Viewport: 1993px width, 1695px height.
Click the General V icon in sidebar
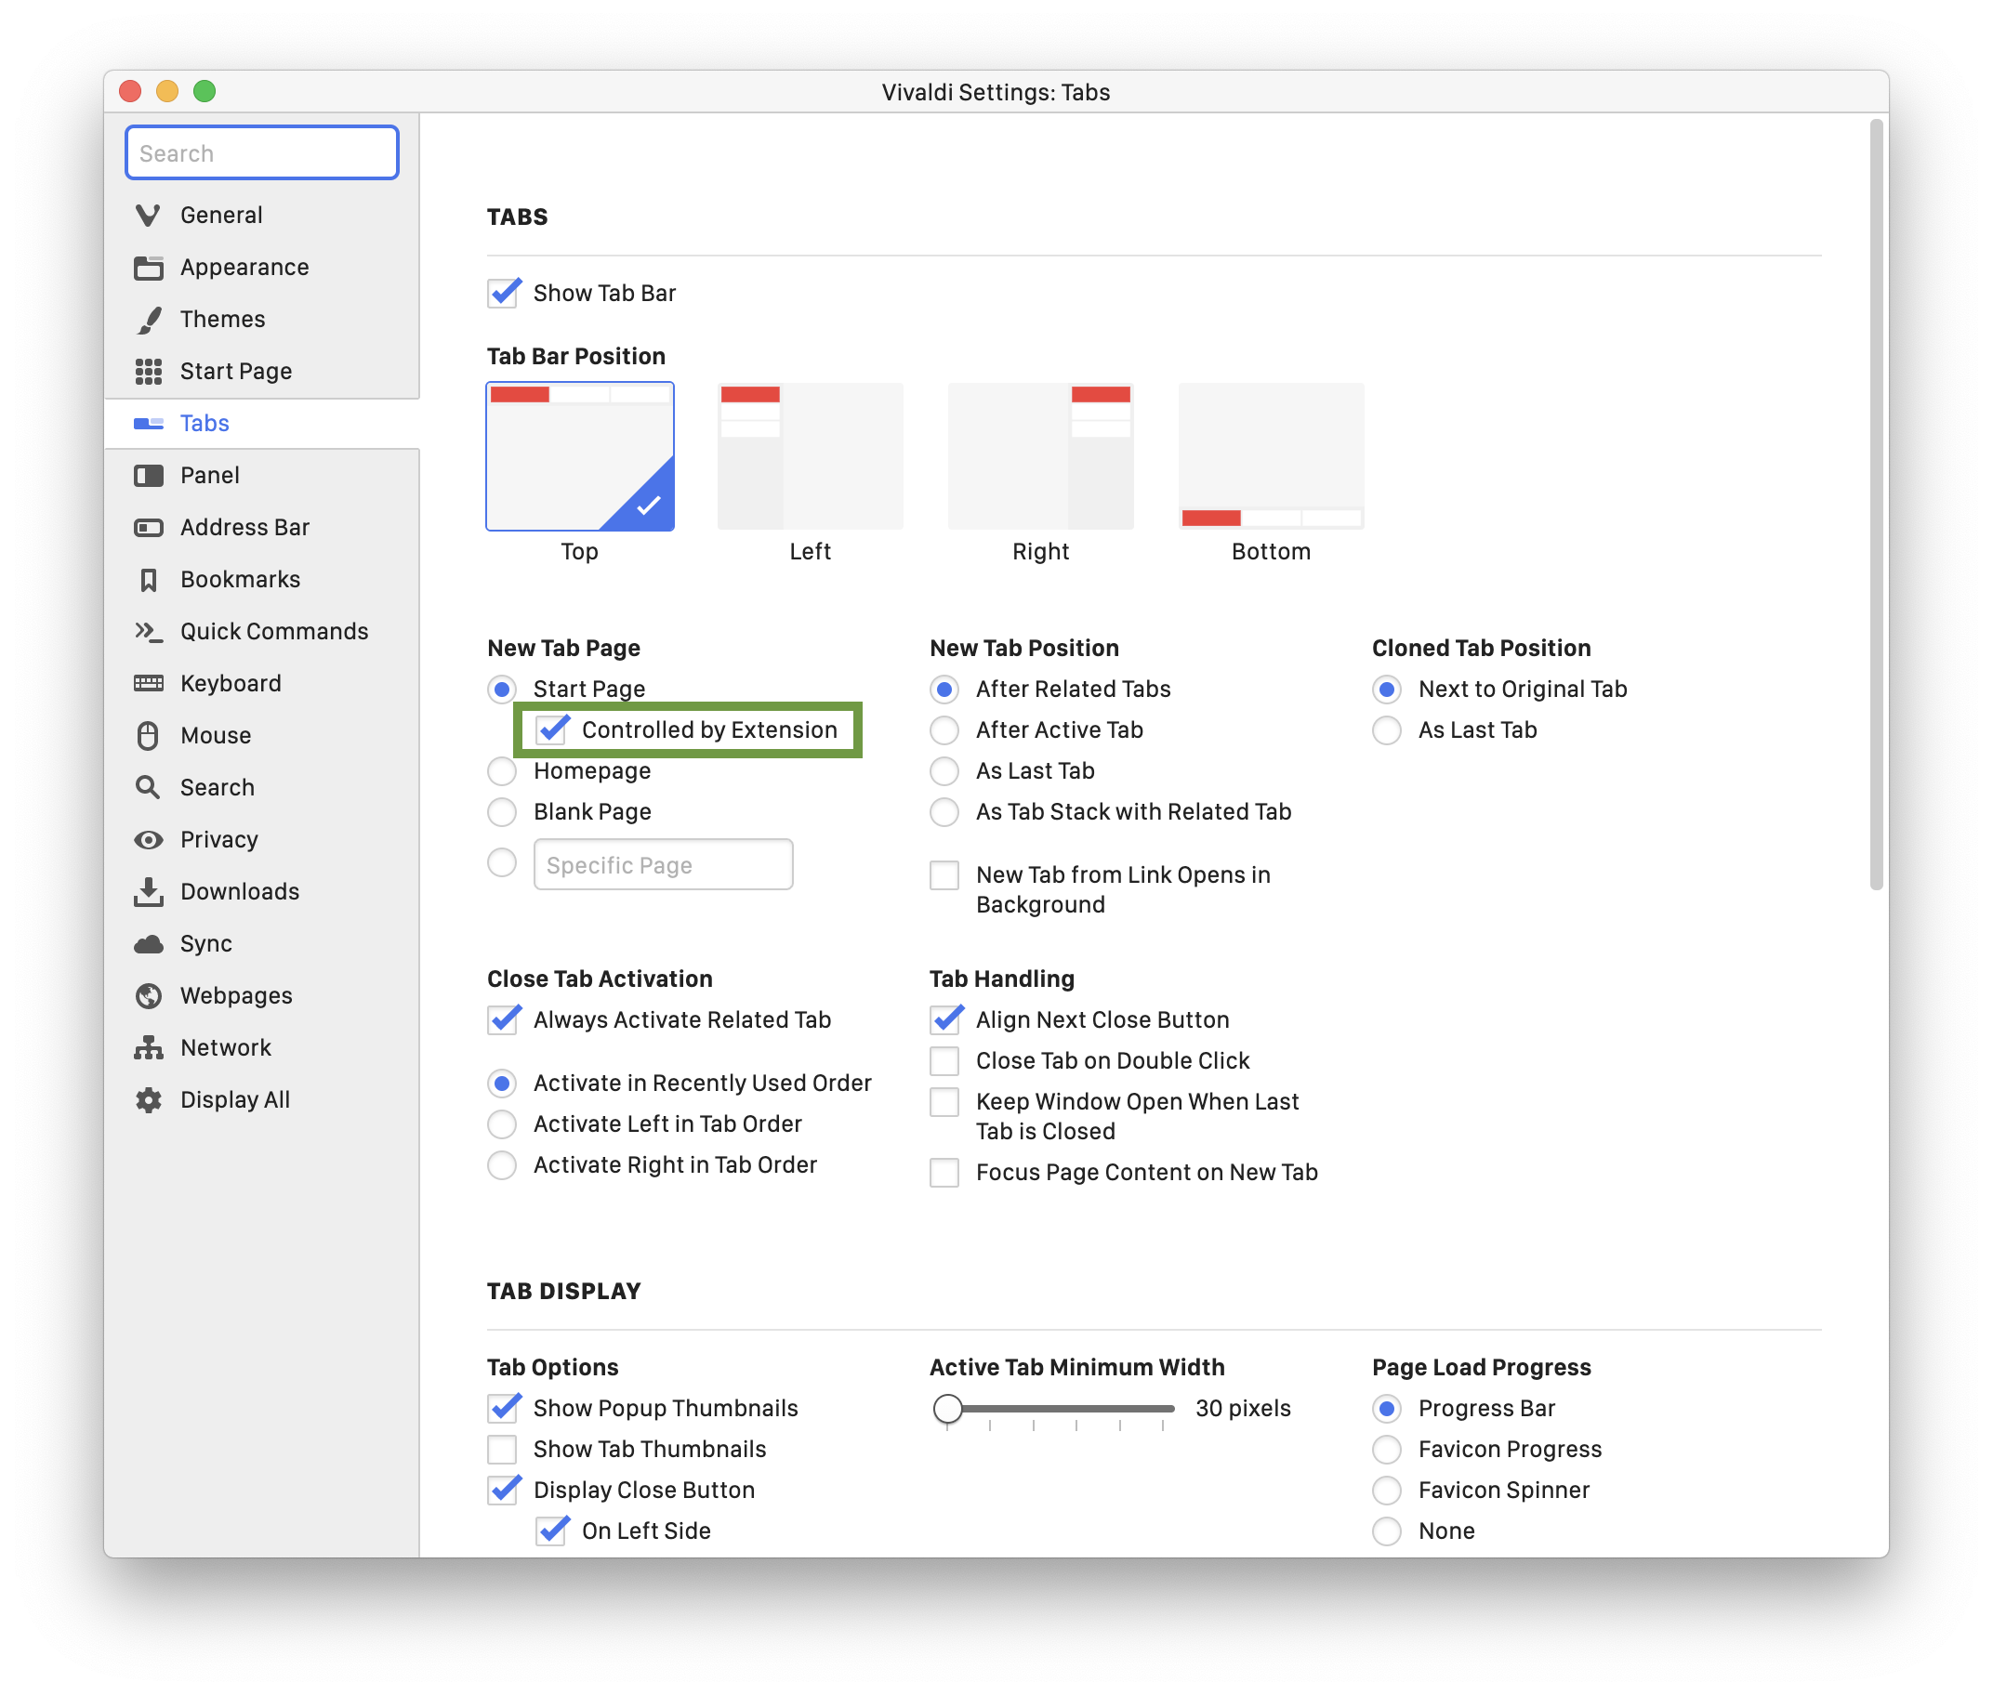point(148,216)
